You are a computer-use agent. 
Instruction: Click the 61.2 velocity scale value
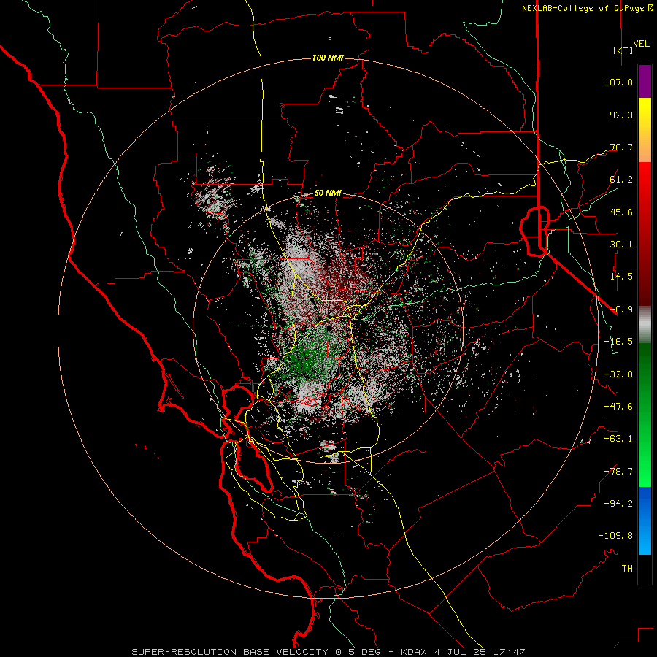click(x=621, y=180)
